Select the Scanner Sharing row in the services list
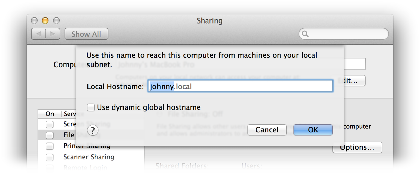The width and height of the screenshot is (420, 173). click(89, 157)
